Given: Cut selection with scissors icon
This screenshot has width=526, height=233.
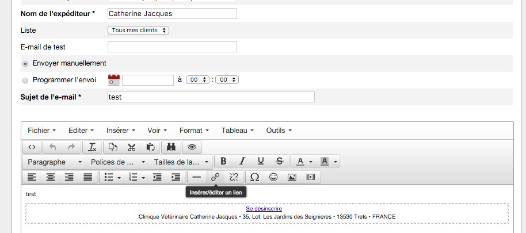Looking at the screenshot, I should tap(131, 147).
